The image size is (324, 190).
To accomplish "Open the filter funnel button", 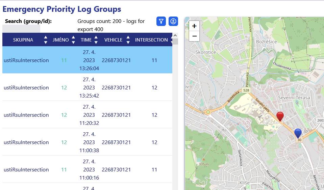I will pos(161,21).
